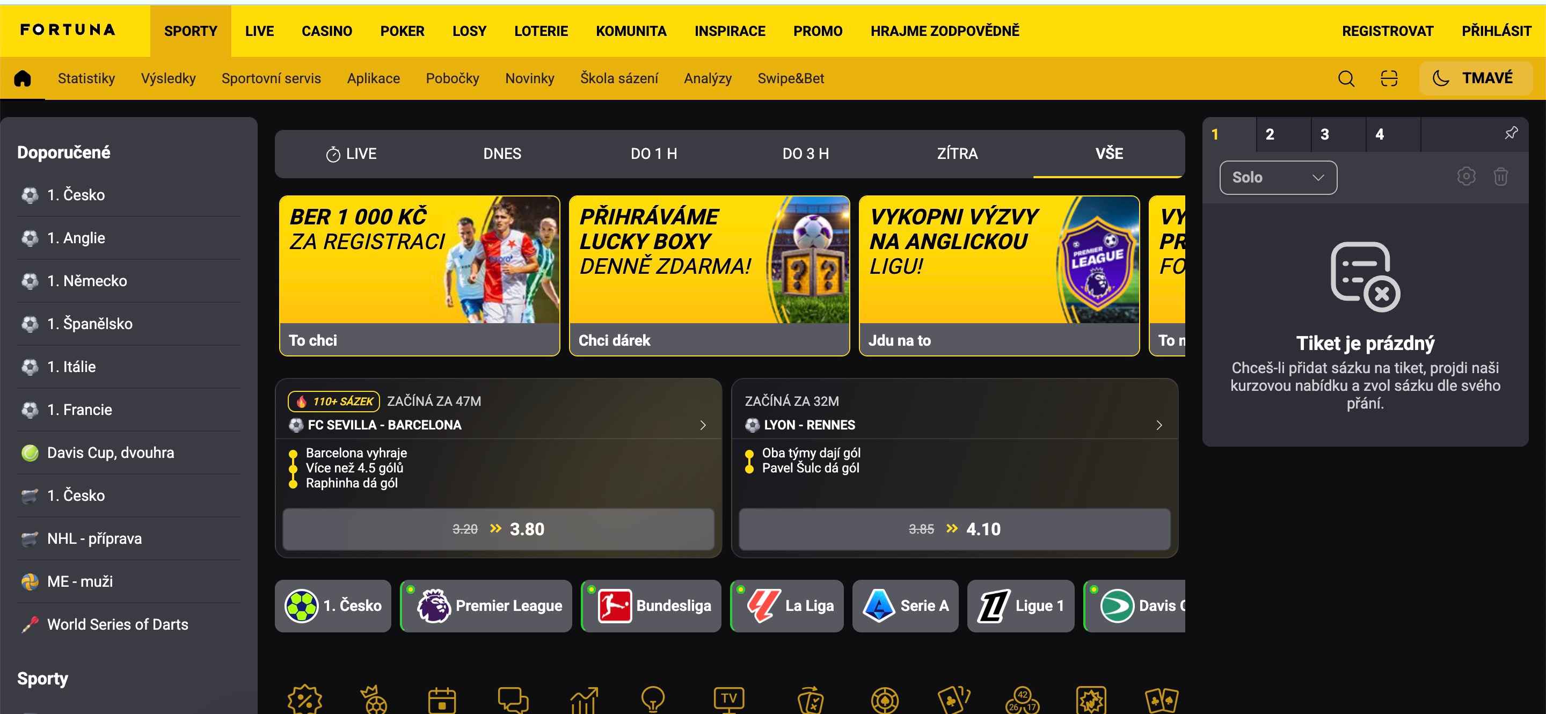Select 1. Anglie in the sidebar
Image resolution: width=1546 pixels, height=714 pixels.
pos(128,238)
